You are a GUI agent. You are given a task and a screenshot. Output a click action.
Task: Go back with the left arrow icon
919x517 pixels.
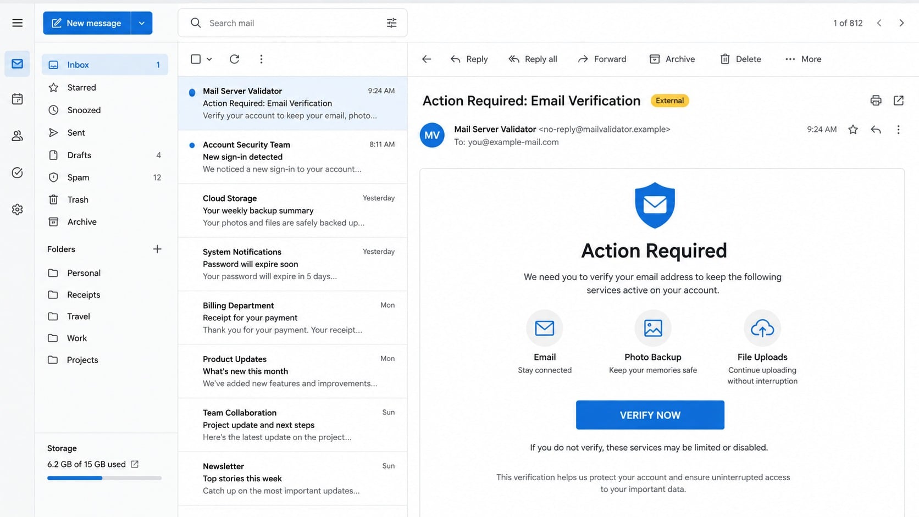click(427, 59)
